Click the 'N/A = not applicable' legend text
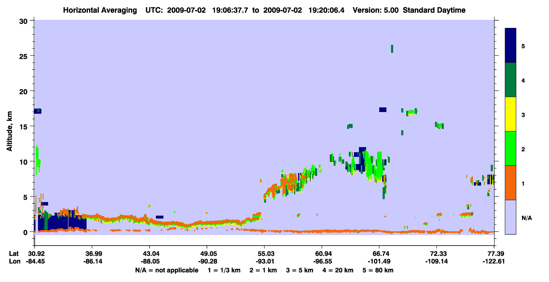 [166, 270]
